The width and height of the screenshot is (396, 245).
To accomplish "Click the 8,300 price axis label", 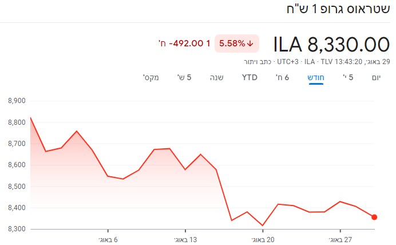I will pyautogui.click(x=17, y=229).
